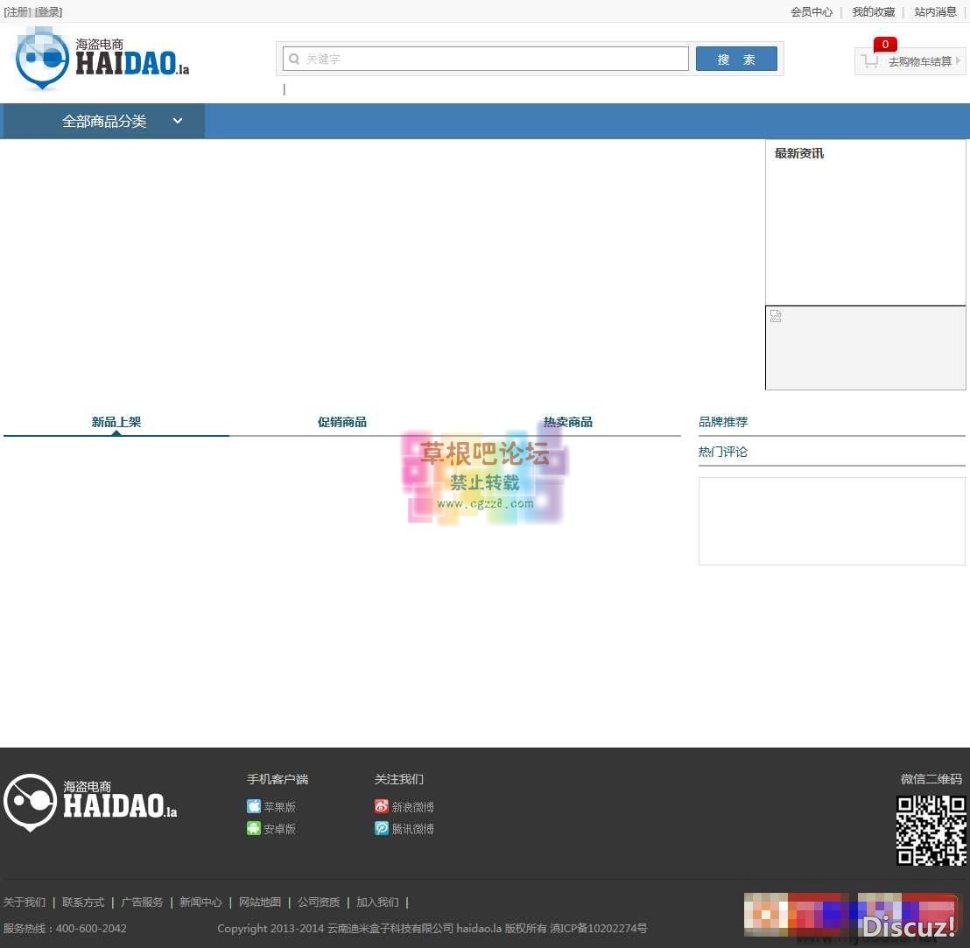Switch to the 促销商品 tab
This screenshot has height=948, width=970.
(x=341, y=422)
